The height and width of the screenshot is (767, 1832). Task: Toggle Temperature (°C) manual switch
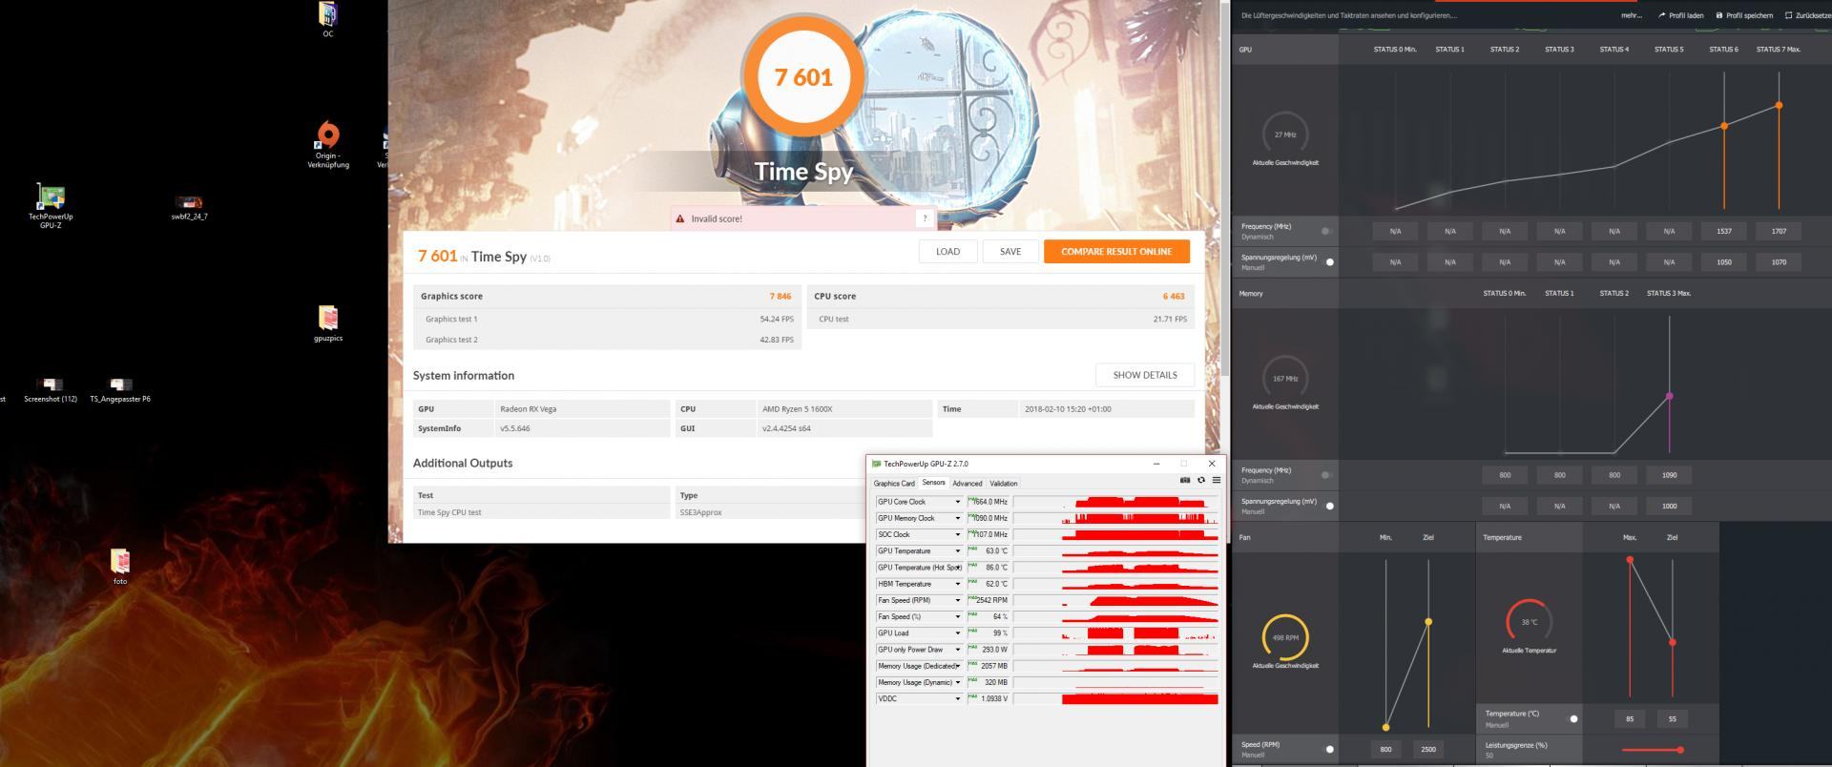point(1572,718)
